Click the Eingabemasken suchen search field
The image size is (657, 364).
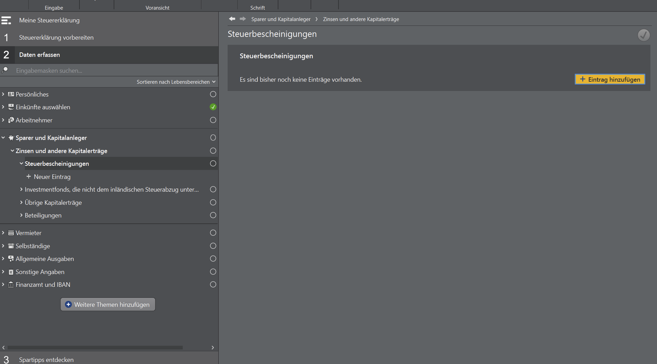[x=114, y=70]
